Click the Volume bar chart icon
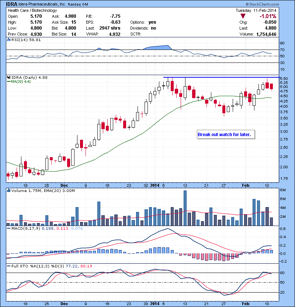This screenshot has height=307, width=295. [x=8, y=190]
